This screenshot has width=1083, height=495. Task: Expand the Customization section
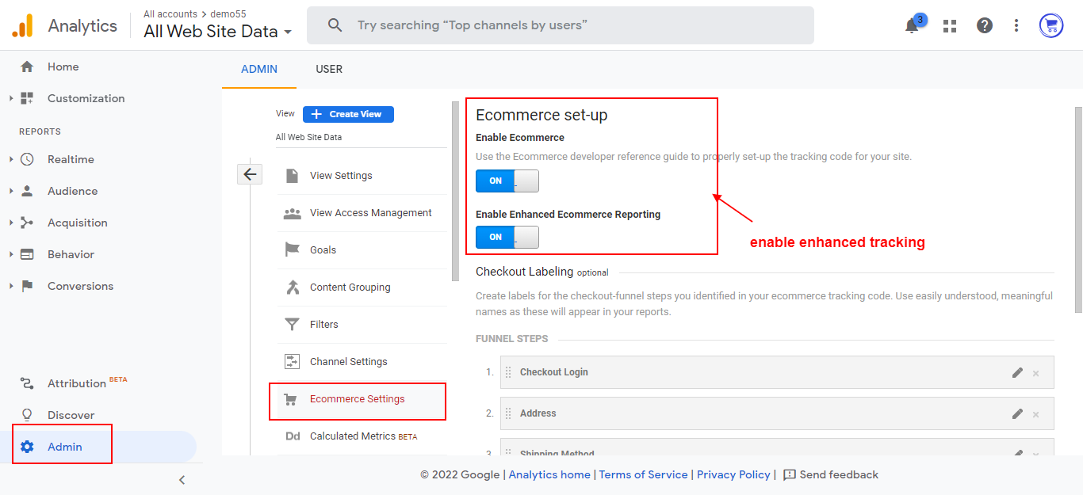pos(86,97)
